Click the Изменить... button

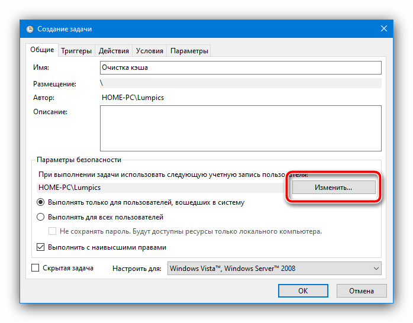334,188
